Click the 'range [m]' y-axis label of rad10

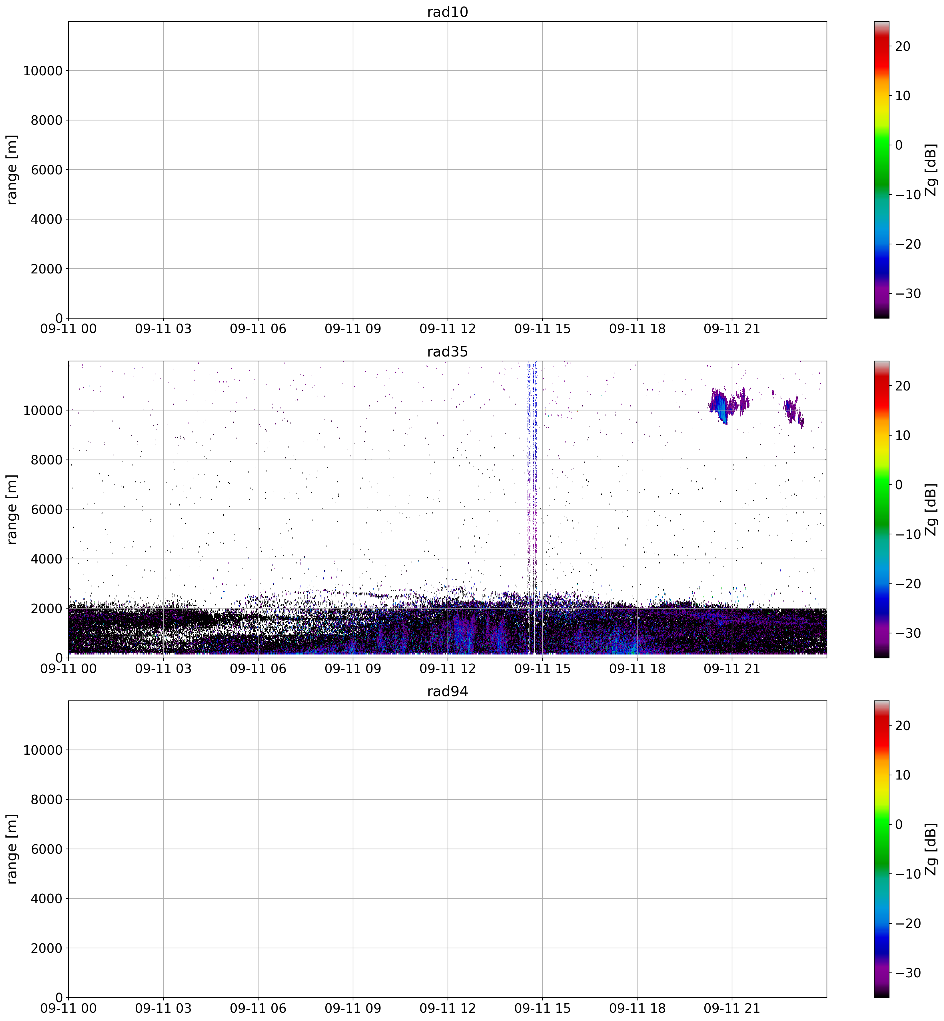point(12,170)
